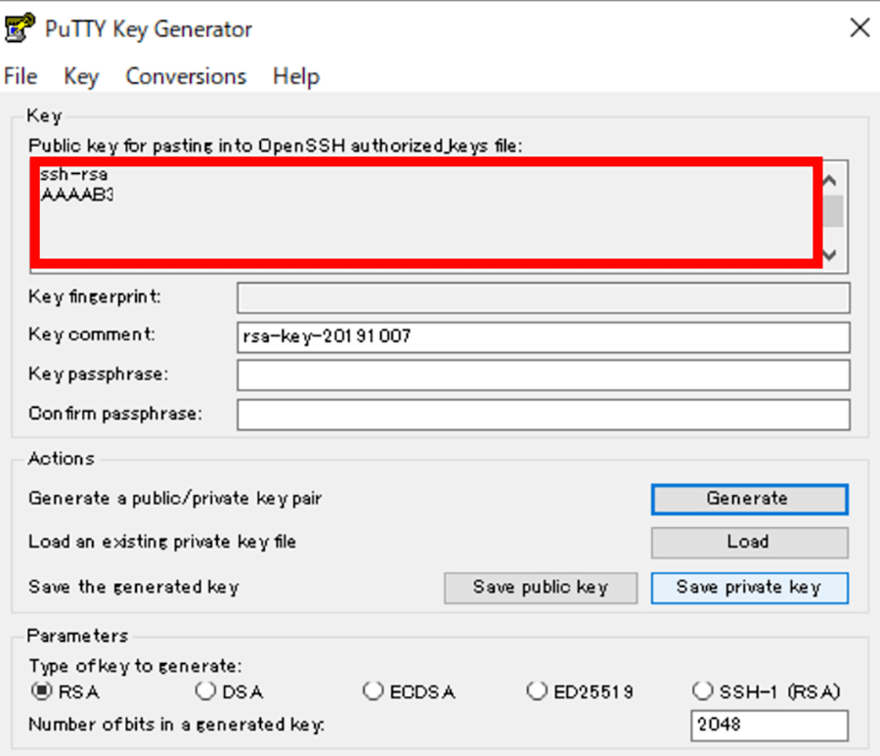880x756 pixels.
Task: Click the Load button
Action: pos(749,542)
